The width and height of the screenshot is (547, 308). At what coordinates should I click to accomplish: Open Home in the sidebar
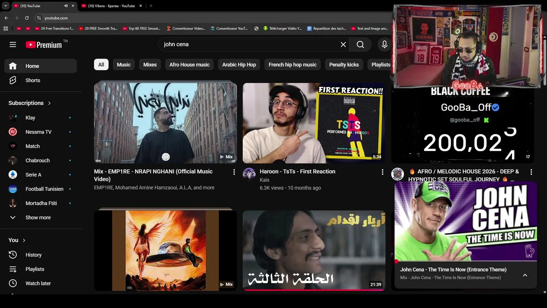(41, 66)
